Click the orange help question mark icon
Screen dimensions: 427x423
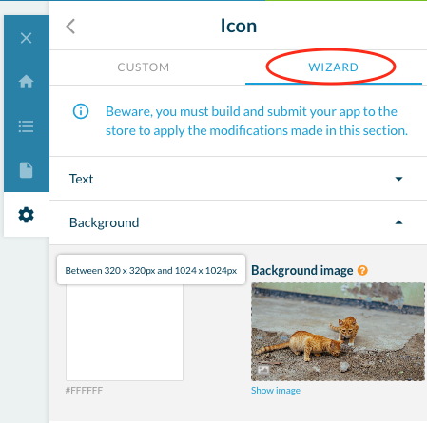[362, 270]
